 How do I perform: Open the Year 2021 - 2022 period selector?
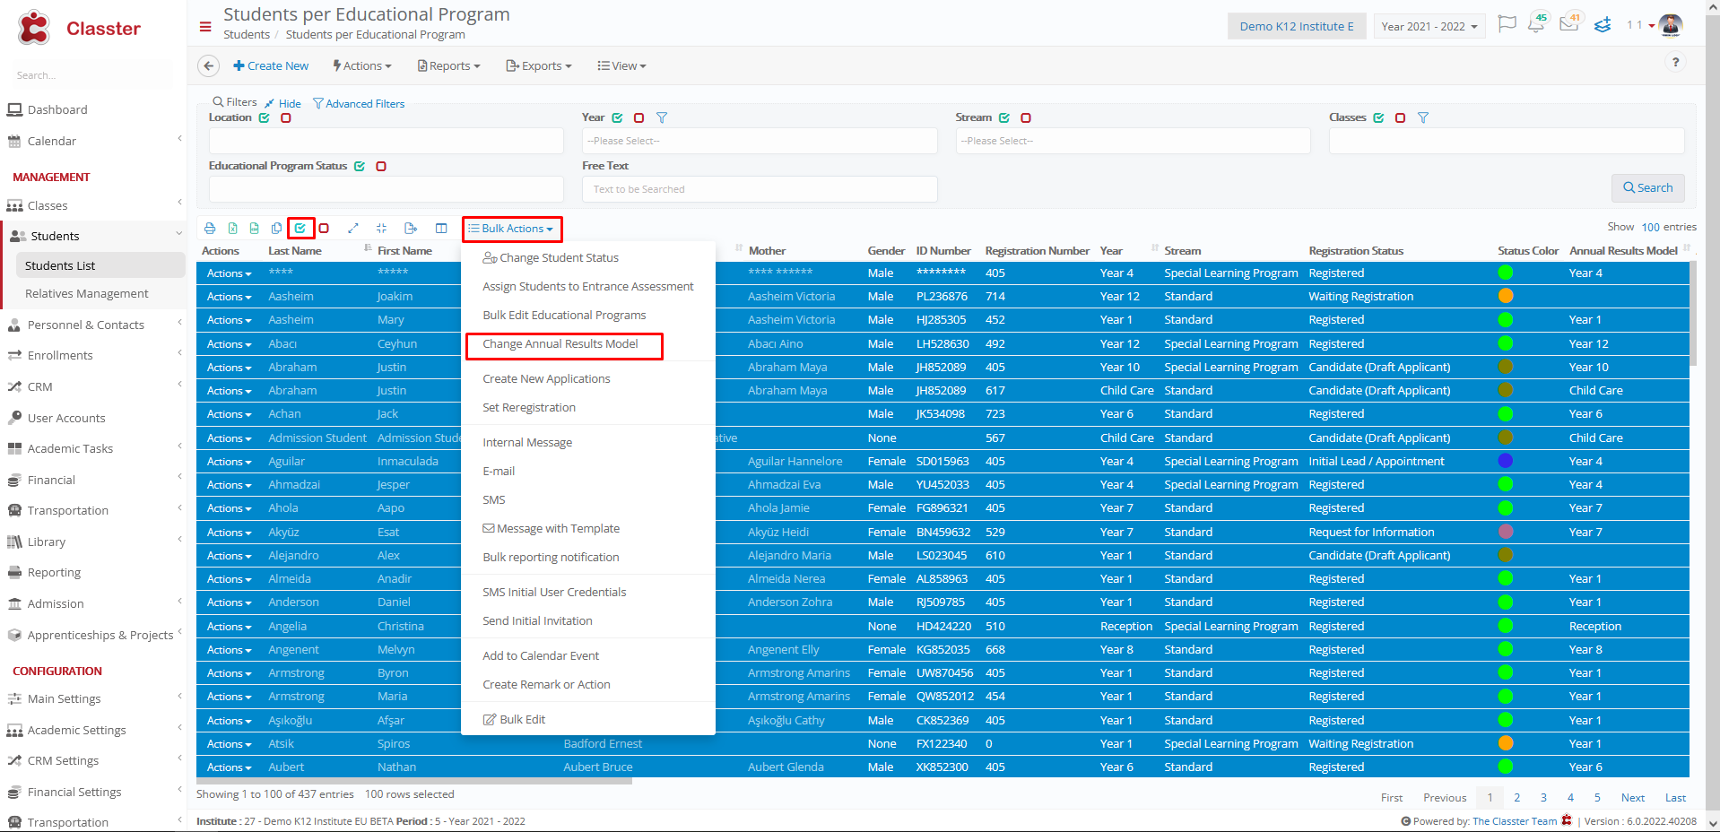[1429, 26]
